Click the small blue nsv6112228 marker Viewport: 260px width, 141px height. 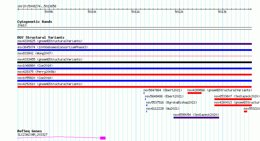click(147, 111)
